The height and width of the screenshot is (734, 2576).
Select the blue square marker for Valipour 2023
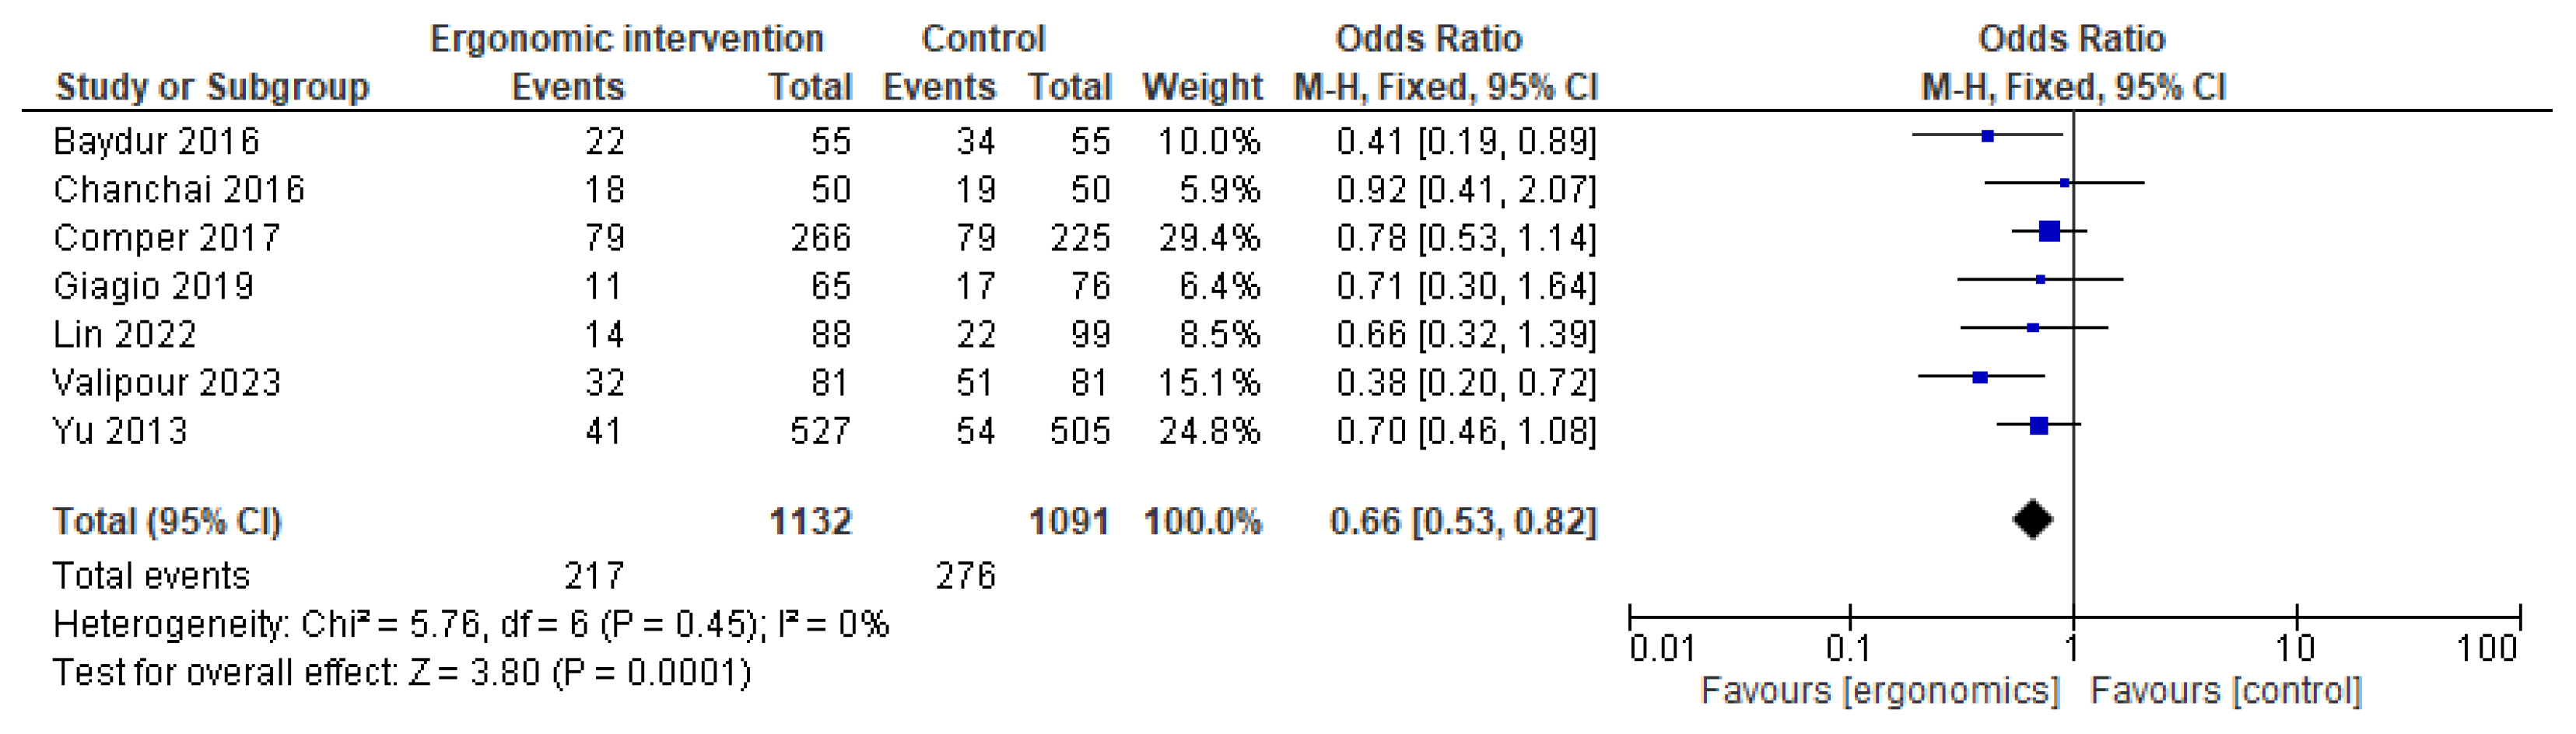(x=1980, y=378)
